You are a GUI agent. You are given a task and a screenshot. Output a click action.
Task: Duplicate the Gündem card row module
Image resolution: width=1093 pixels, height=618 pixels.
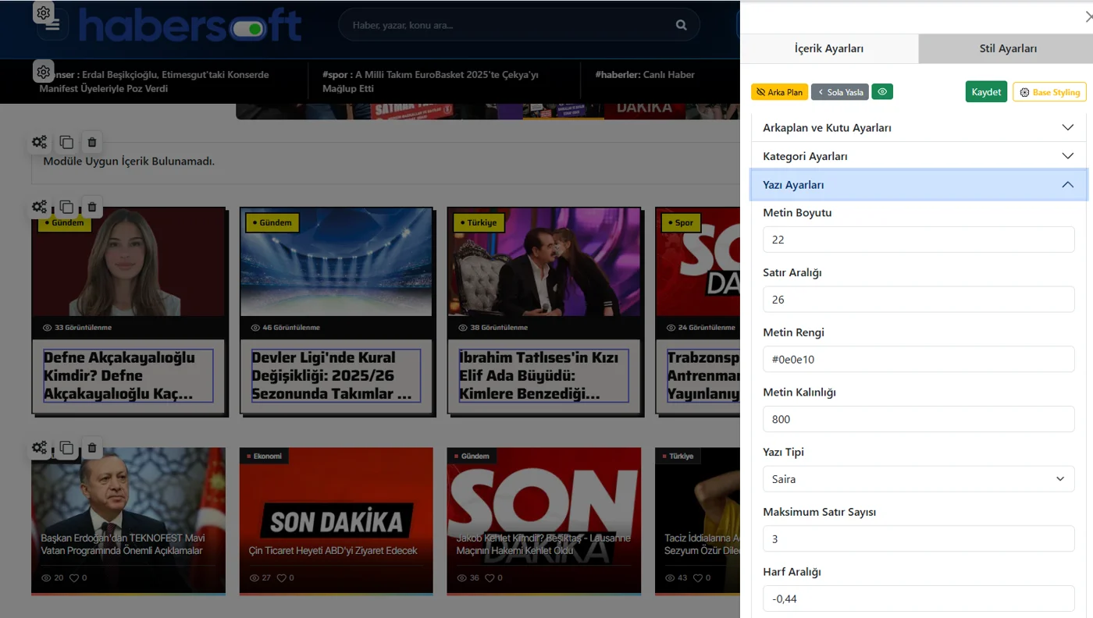coord(66,207)
